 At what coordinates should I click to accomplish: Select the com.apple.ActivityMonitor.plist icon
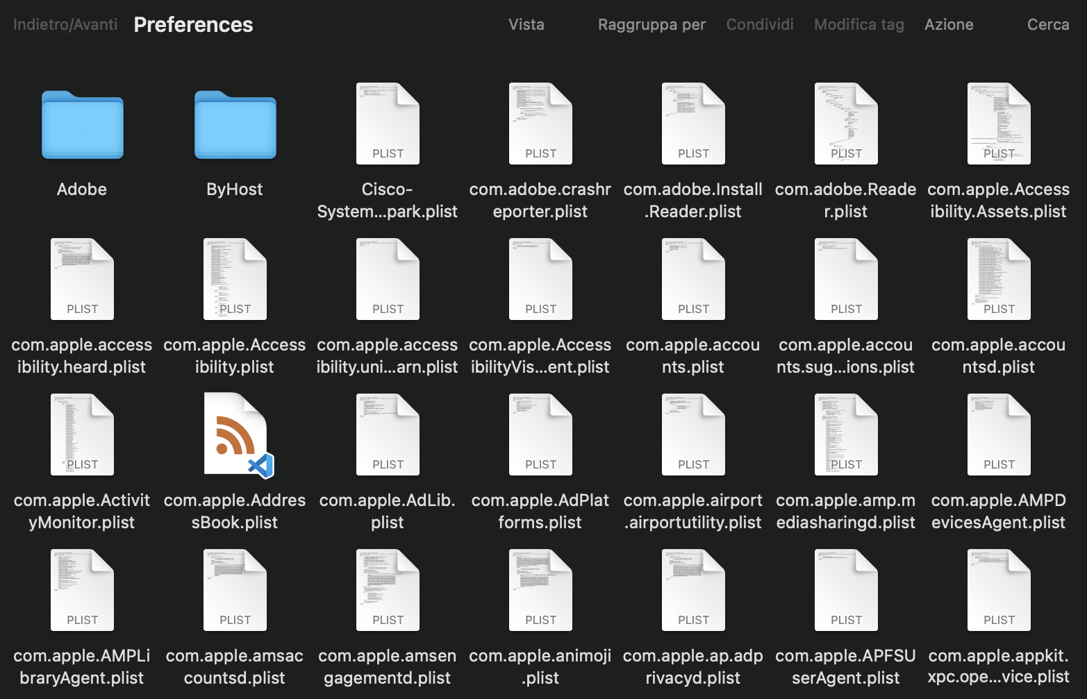[82, 435]
